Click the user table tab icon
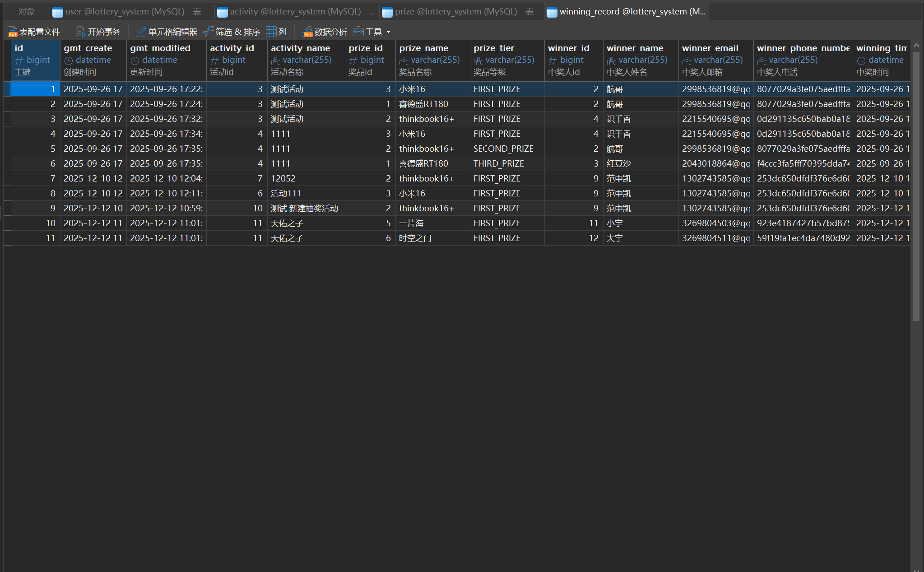 click(x=58, y=12)
